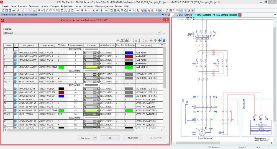Open the Schema 'Standard' dropdown

[x=159, y=33]
